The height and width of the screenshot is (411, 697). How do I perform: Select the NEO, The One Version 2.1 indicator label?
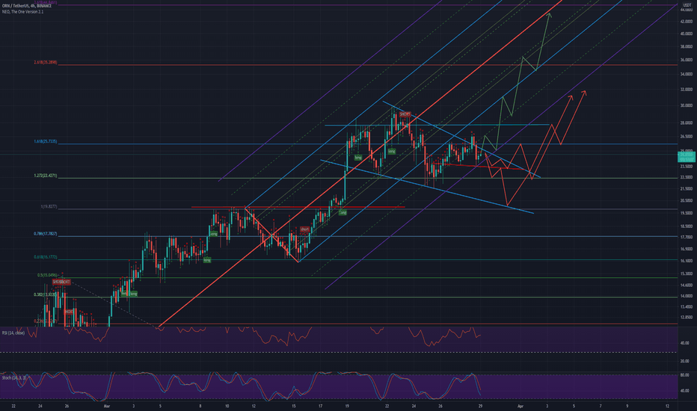point(22,11)
